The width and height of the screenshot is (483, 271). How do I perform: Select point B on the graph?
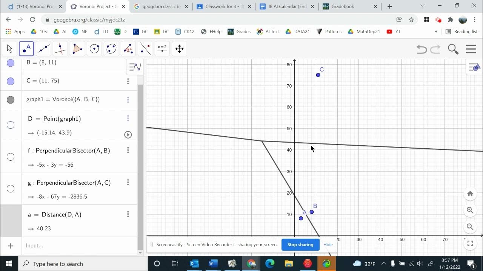(312, 212)
